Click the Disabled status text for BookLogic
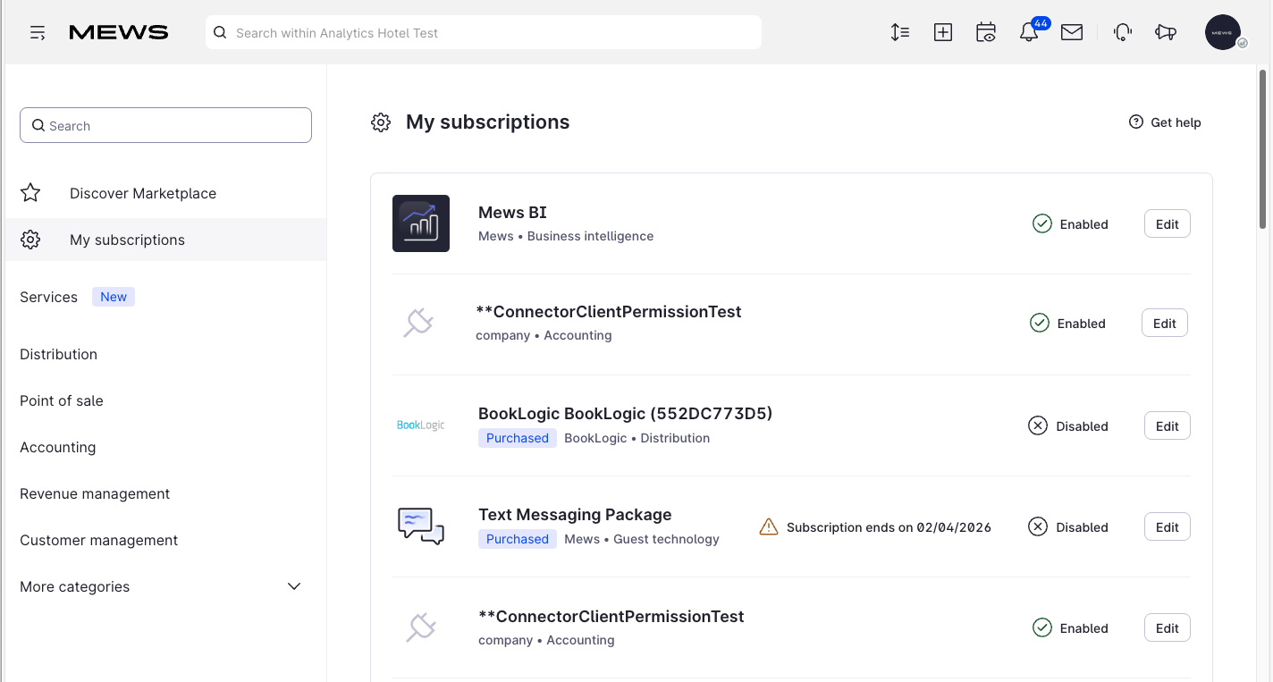 pyautogui.click(x=1082, y=426)
